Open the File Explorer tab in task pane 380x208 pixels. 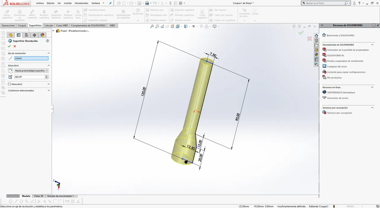pos(316,45)
